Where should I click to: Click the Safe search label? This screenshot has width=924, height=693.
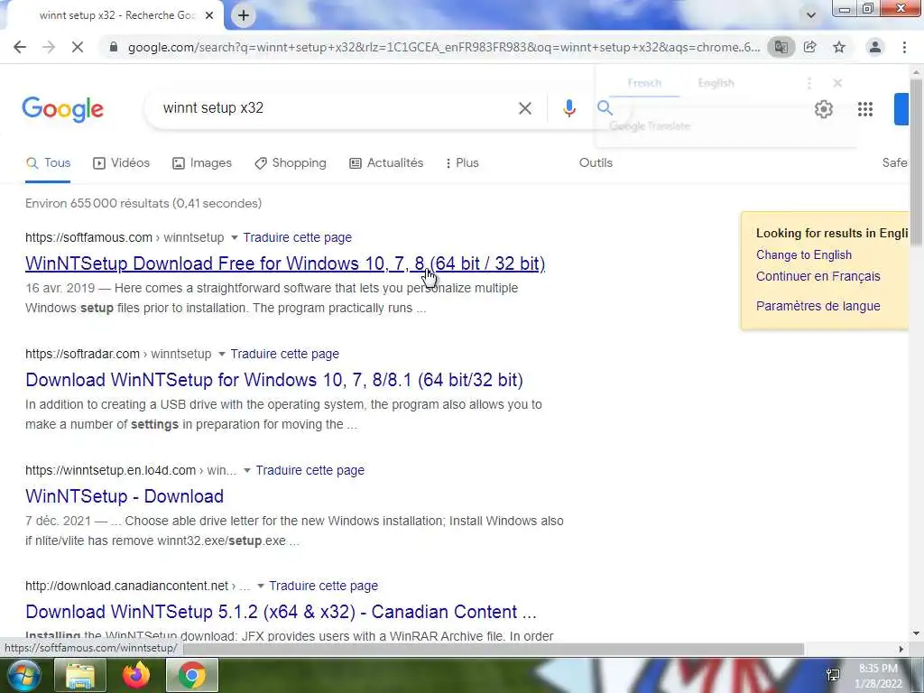pyautogui.click(x=894, y=163)
